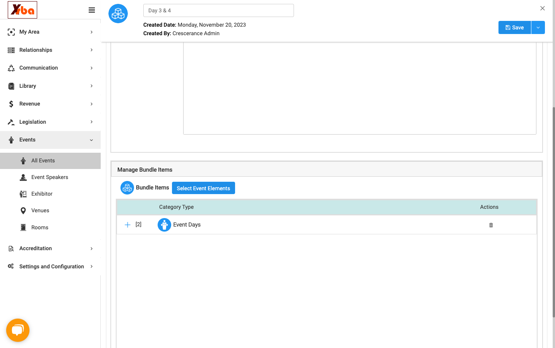Expand the Event Days row with plus
555x348 pixels.
(x=127, y=225)
